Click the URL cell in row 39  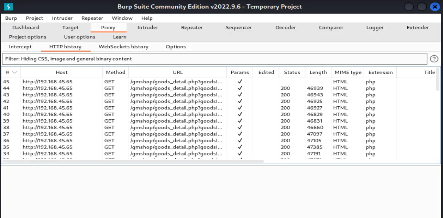pos(176,121)
